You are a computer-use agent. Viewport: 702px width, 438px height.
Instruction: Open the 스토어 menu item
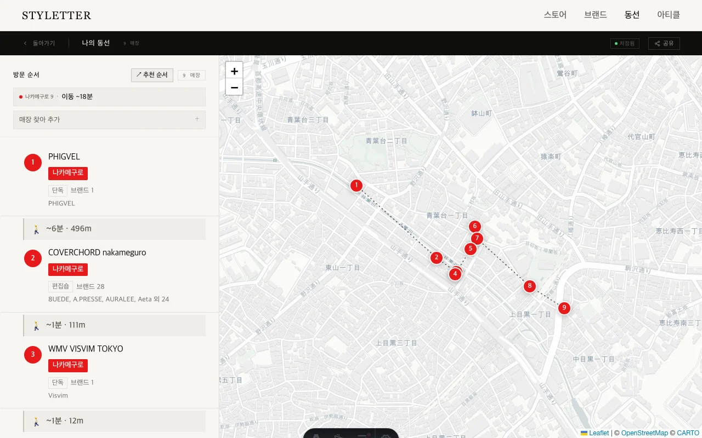[x=555, y=15]
